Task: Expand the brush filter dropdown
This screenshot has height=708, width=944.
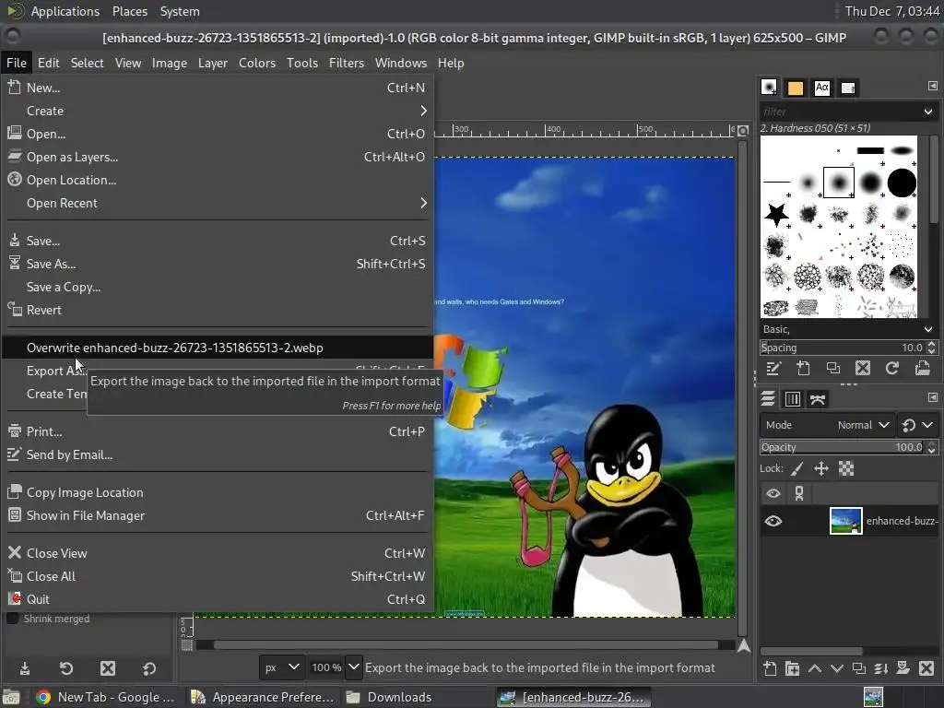Action: [927, 112]
